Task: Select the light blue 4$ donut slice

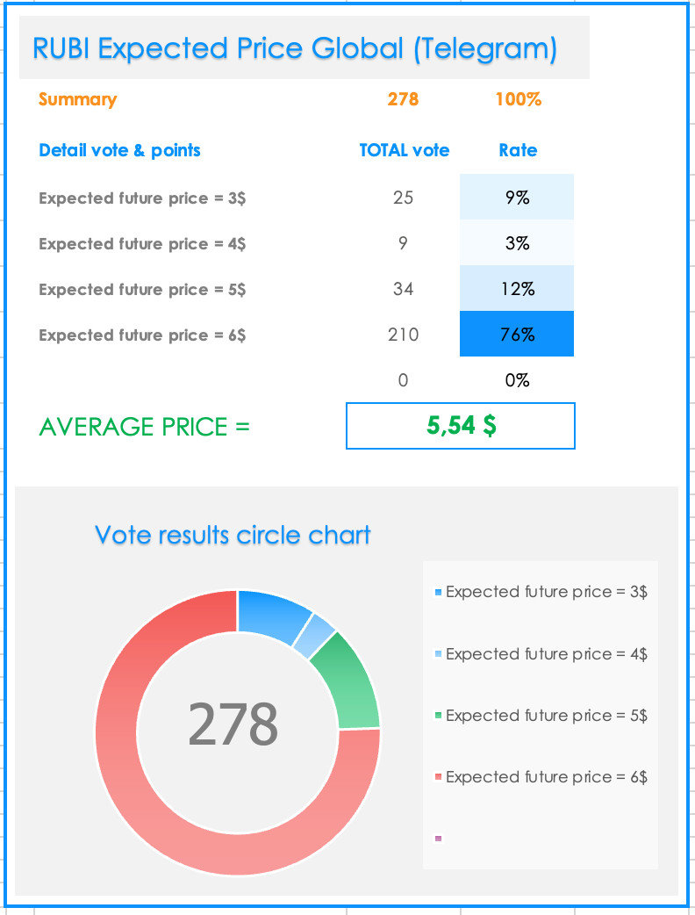Action: 315,636
